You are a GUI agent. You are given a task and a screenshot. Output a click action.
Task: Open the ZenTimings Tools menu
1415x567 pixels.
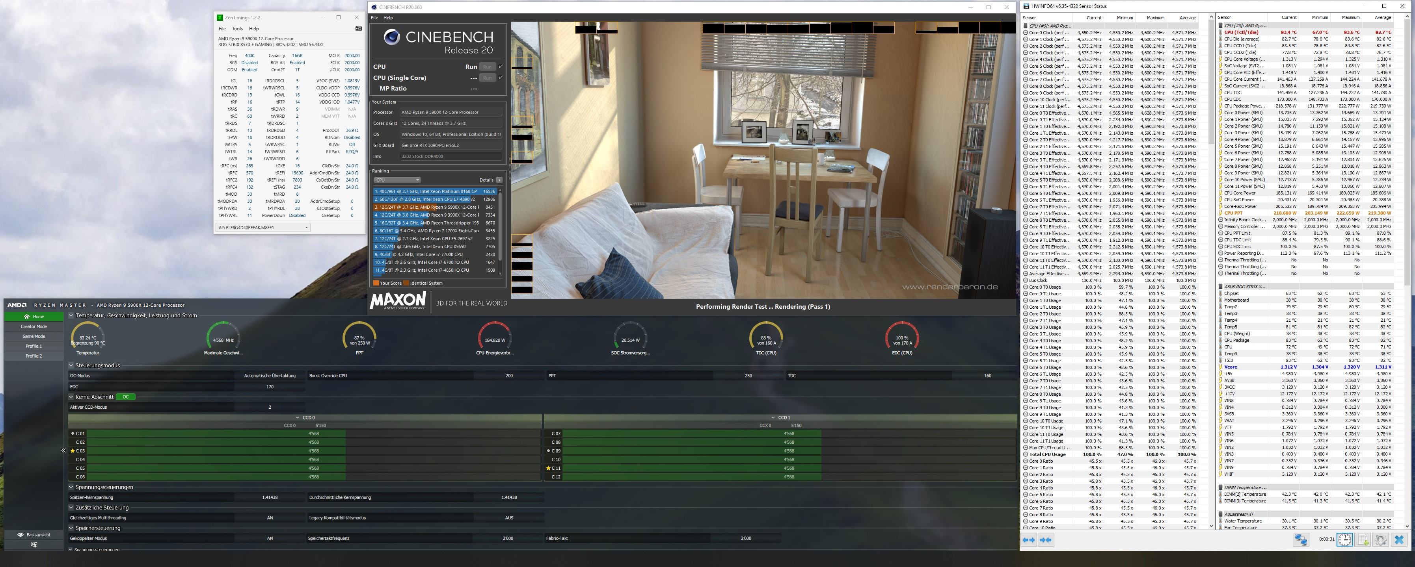point(237,28)
